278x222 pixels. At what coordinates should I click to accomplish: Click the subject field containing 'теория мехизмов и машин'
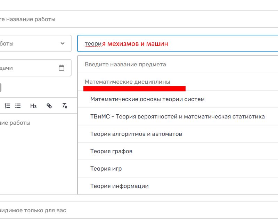tap(177, 44)
